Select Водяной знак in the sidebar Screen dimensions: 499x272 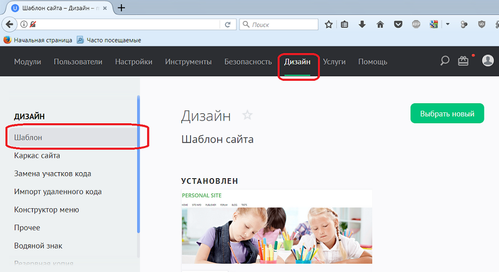[x=38, y=246]
